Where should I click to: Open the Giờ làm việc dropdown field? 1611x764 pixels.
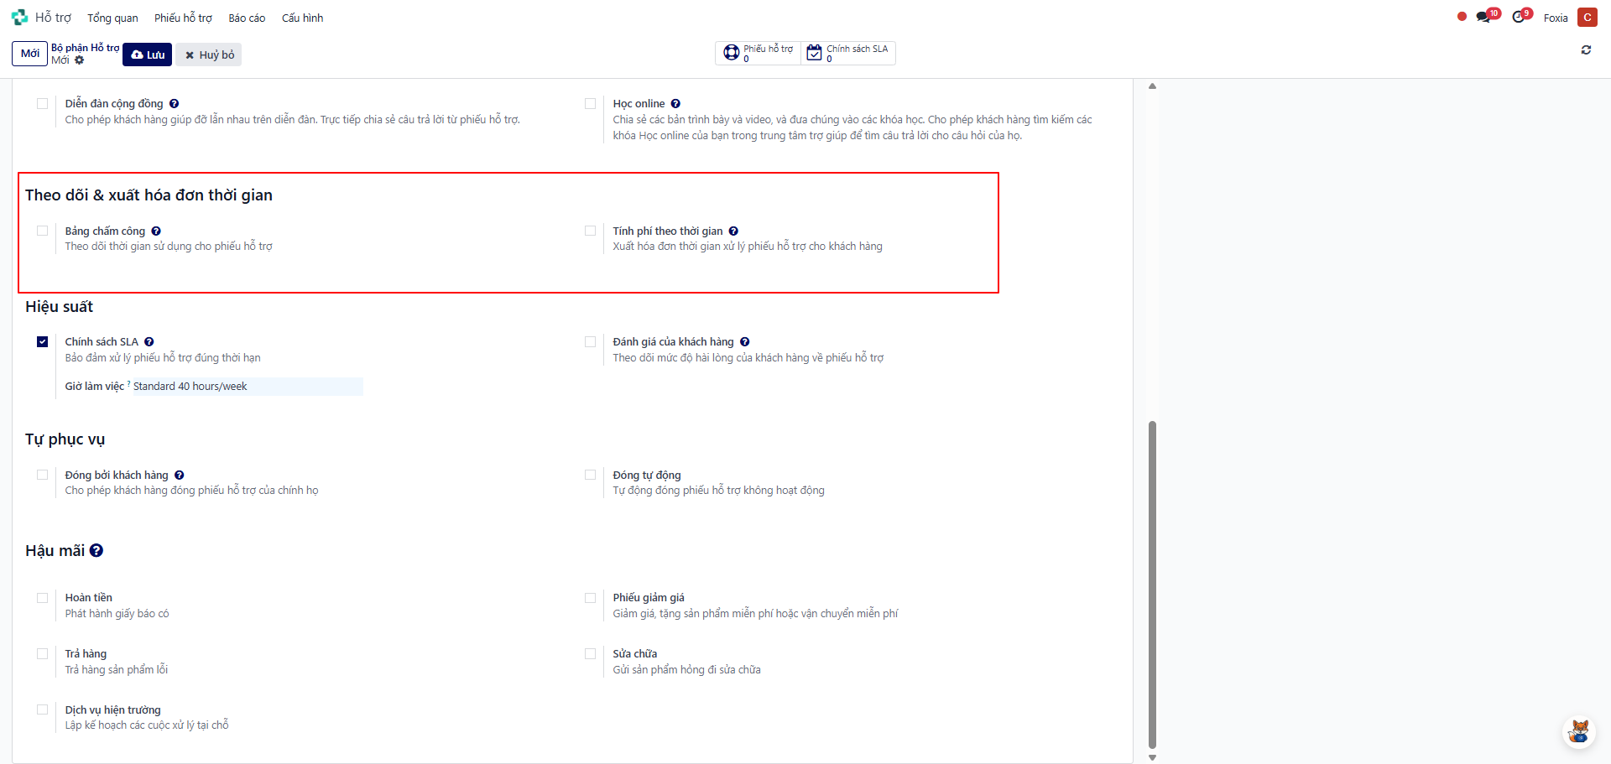tap(247, 387)
